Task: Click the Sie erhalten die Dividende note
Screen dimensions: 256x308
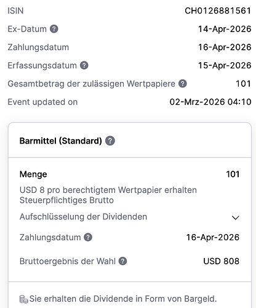Action: [x=123, y=299]
